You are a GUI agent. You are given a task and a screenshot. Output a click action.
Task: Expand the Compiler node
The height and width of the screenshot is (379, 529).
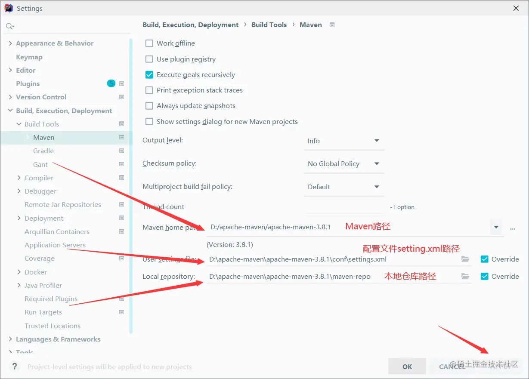point(19,177)
